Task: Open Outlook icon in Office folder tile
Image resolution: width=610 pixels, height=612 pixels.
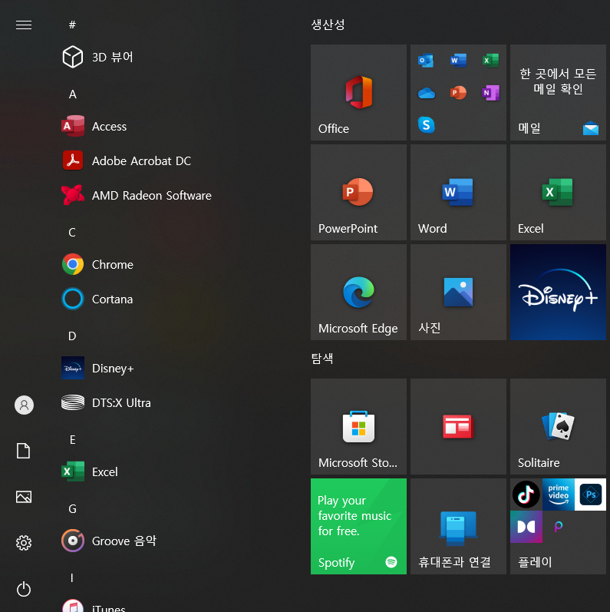Action: [x=426, y=61]
